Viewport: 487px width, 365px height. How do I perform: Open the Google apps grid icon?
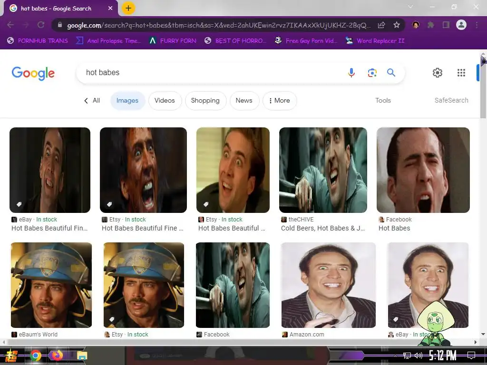point(461,73)
